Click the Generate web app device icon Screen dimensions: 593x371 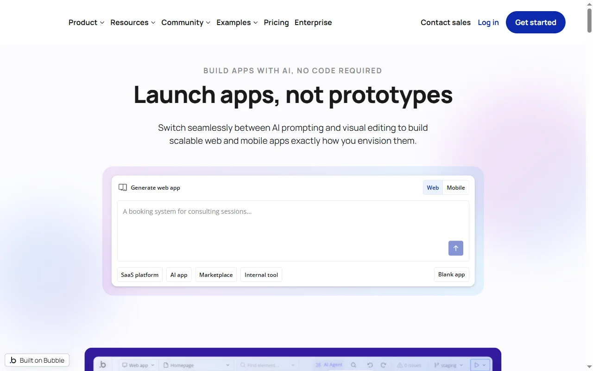coord(123,187)
